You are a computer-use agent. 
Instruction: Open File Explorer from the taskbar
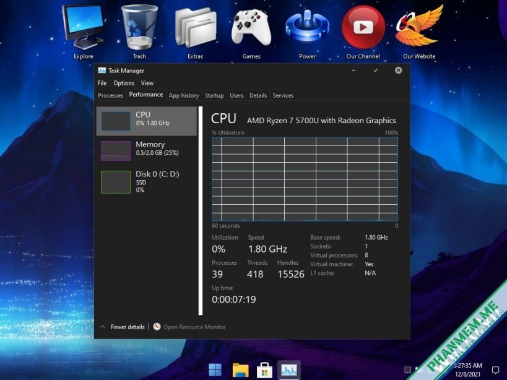click(x=240, y=370)
